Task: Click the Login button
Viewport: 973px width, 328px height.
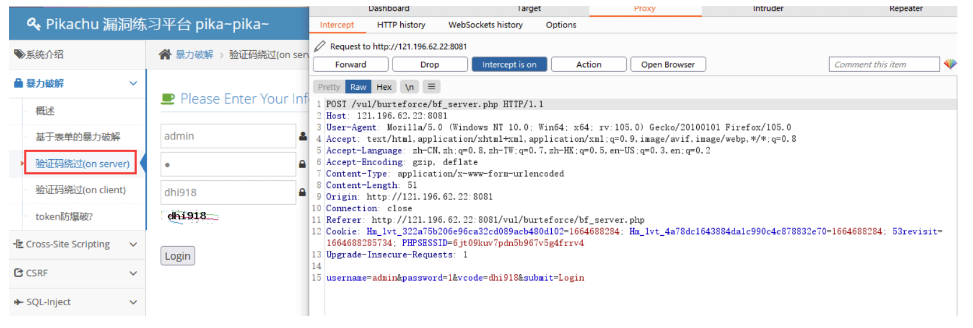Action: coord(178,256)
